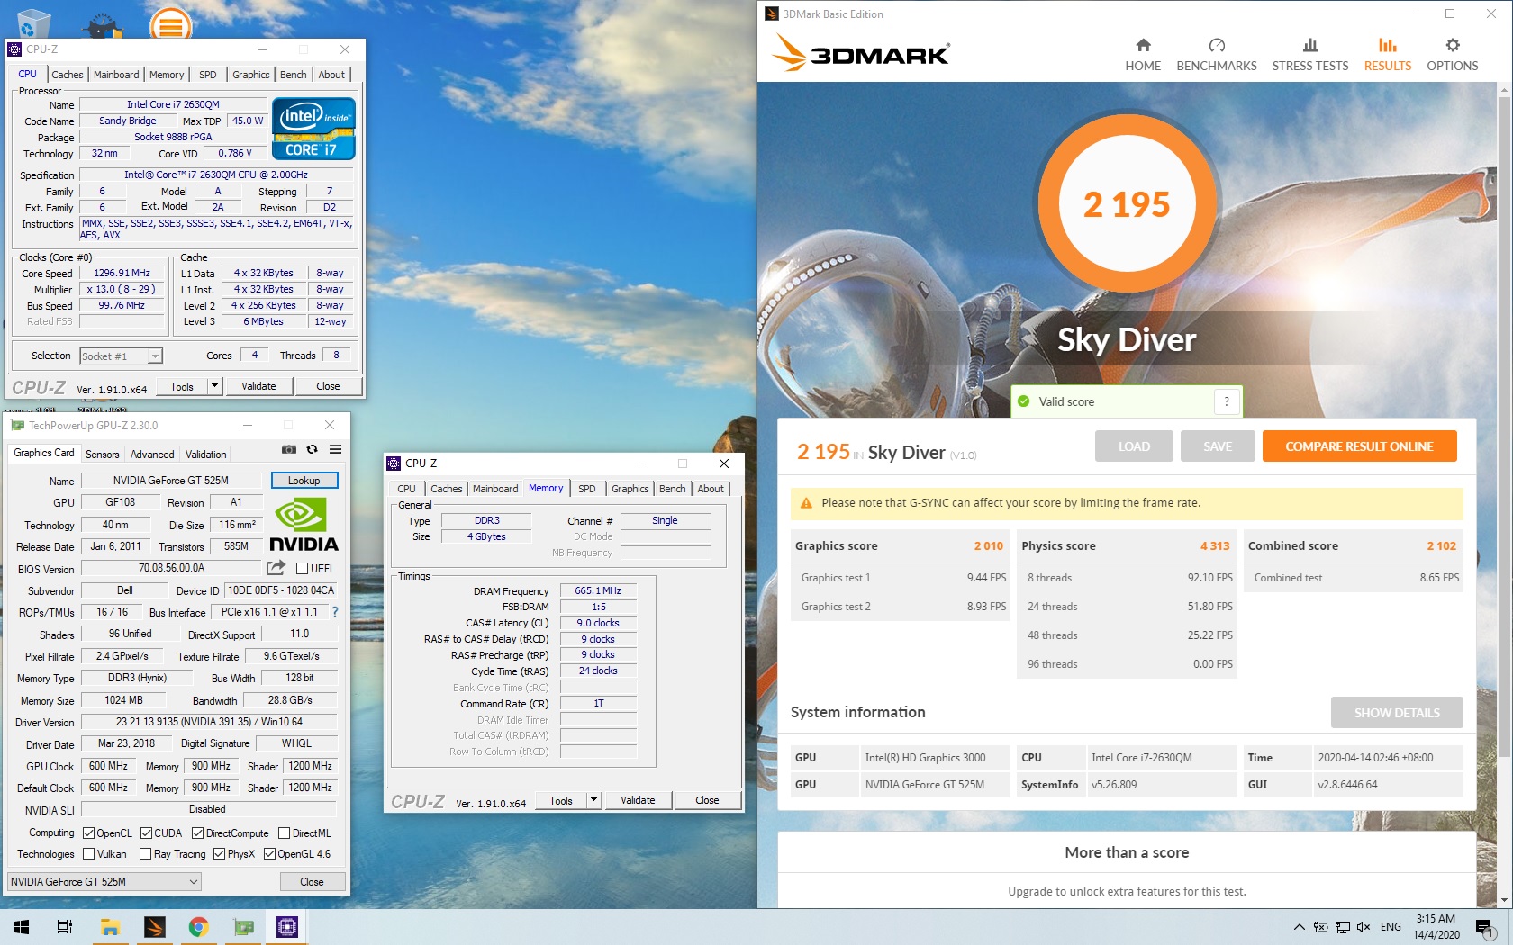Click the scroll down arrow in 3DMark
The height and width of the screenshot is (945, 1513).
[1503, 900]
